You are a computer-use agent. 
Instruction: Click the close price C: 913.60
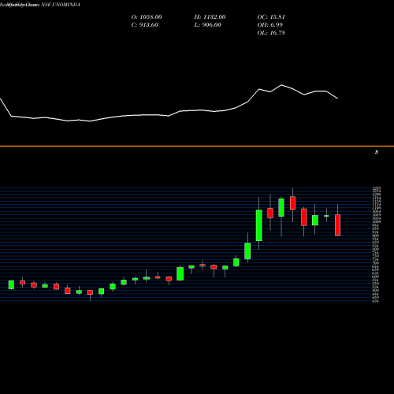(x=145, y=25)
